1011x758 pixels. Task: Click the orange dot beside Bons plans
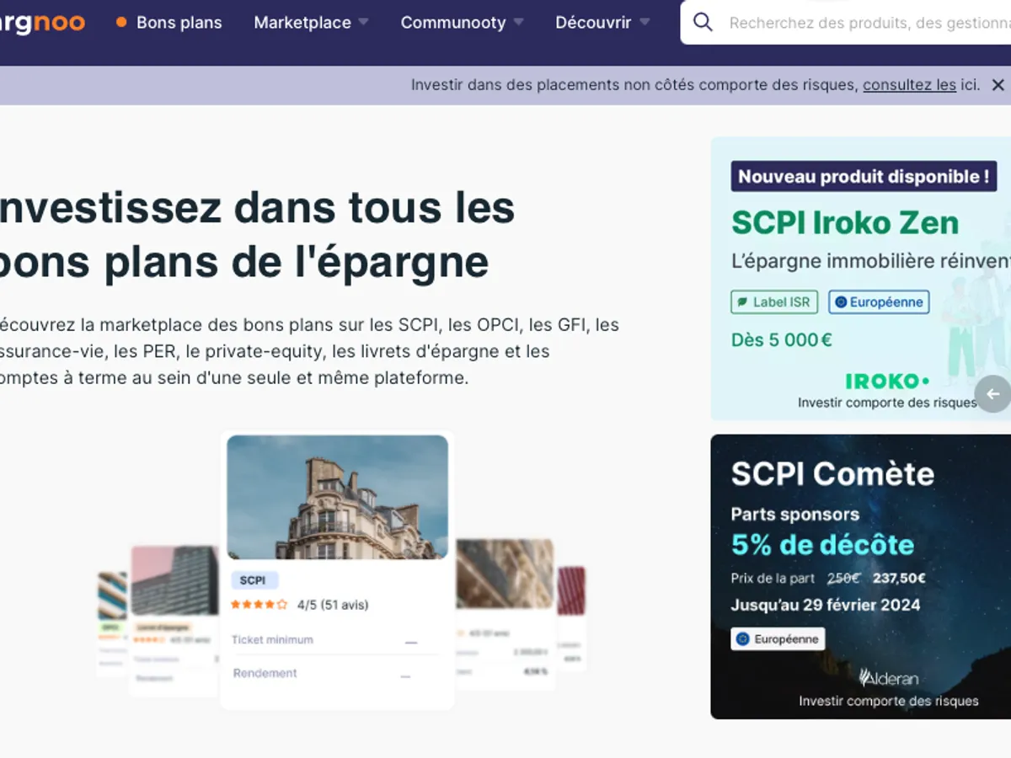tap(121, 22)
